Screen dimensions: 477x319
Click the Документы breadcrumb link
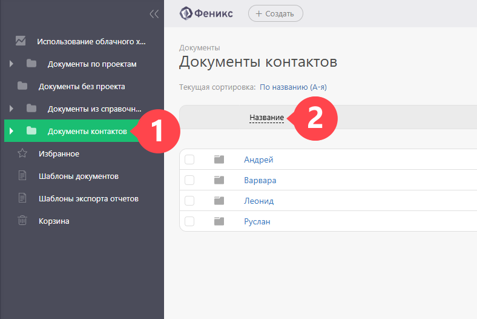(200, 48)
